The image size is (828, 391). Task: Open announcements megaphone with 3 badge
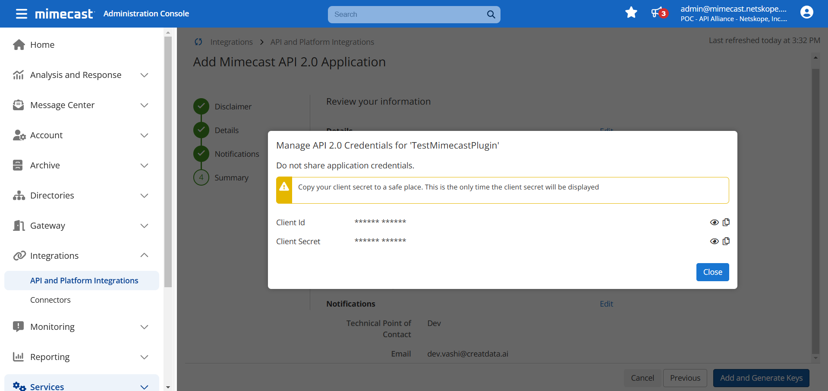coord(659,13)
